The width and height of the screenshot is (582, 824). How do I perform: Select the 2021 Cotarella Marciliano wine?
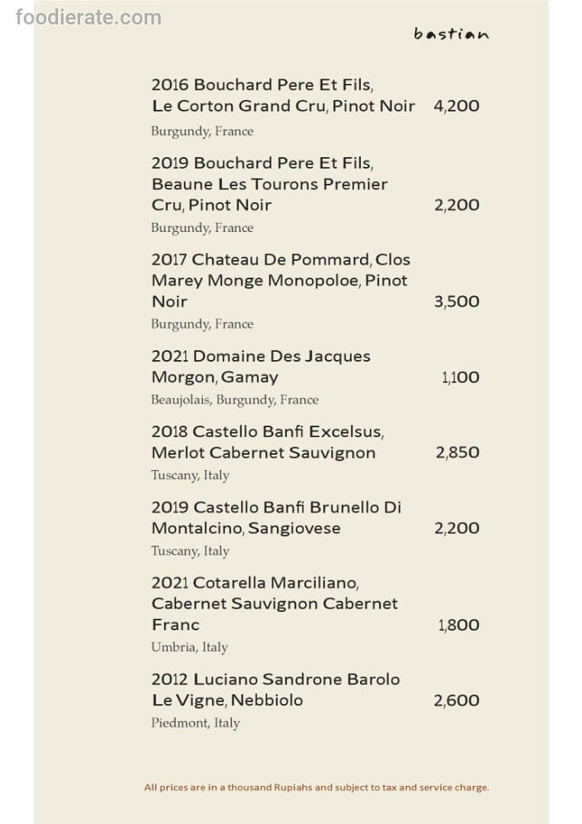coord(274,603)
